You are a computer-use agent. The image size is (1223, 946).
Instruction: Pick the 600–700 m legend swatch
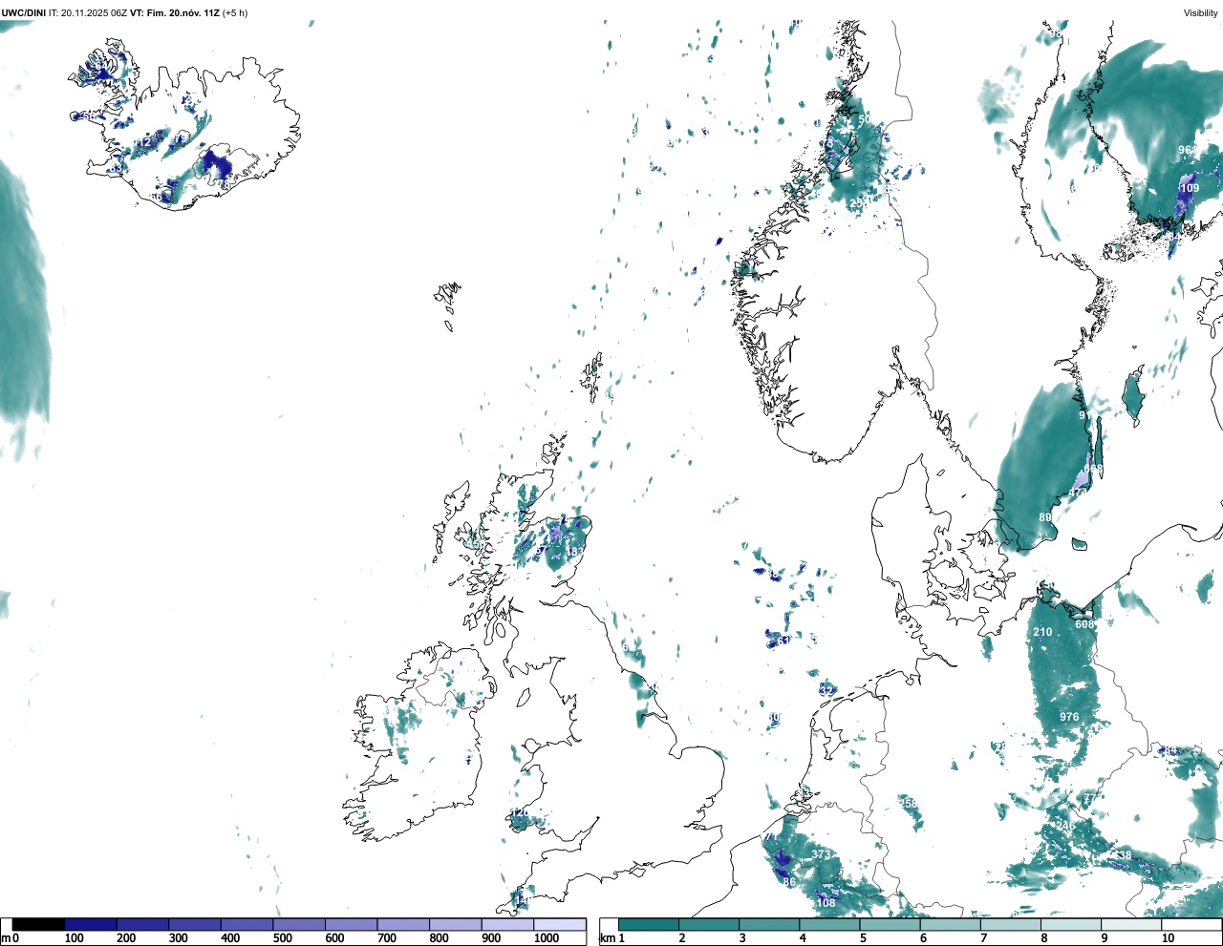351,924
